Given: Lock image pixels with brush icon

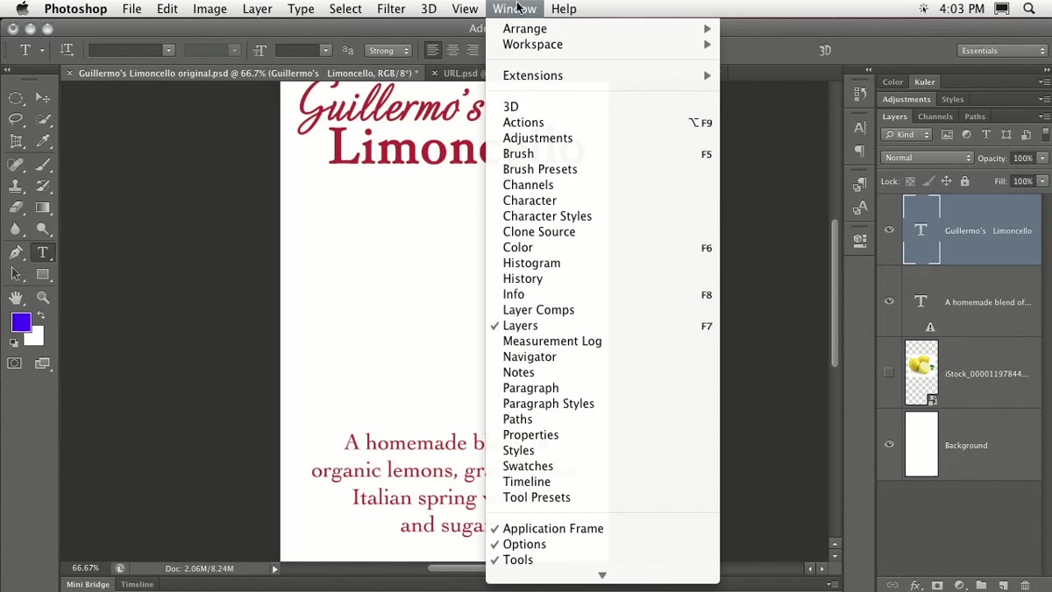Looking at the screenshot, I should click(928, 181).
